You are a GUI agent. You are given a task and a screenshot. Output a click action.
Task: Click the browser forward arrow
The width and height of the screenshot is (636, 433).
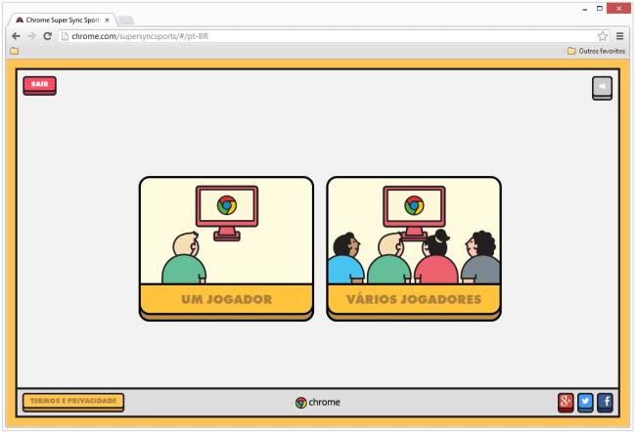point(31,36)
